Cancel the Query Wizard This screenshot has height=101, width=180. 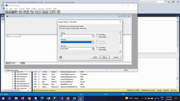point(116,57)
